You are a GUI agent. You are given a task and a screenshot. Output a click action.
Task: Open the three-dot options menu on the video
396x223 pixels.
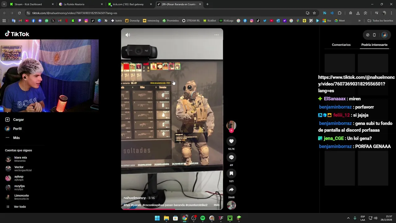[x=217, y=35]
